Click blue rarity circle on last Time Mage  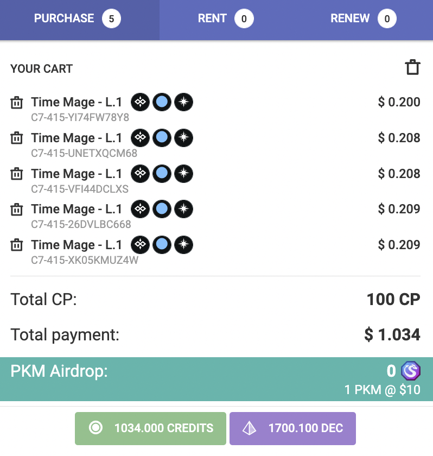(x=162, y=245)
